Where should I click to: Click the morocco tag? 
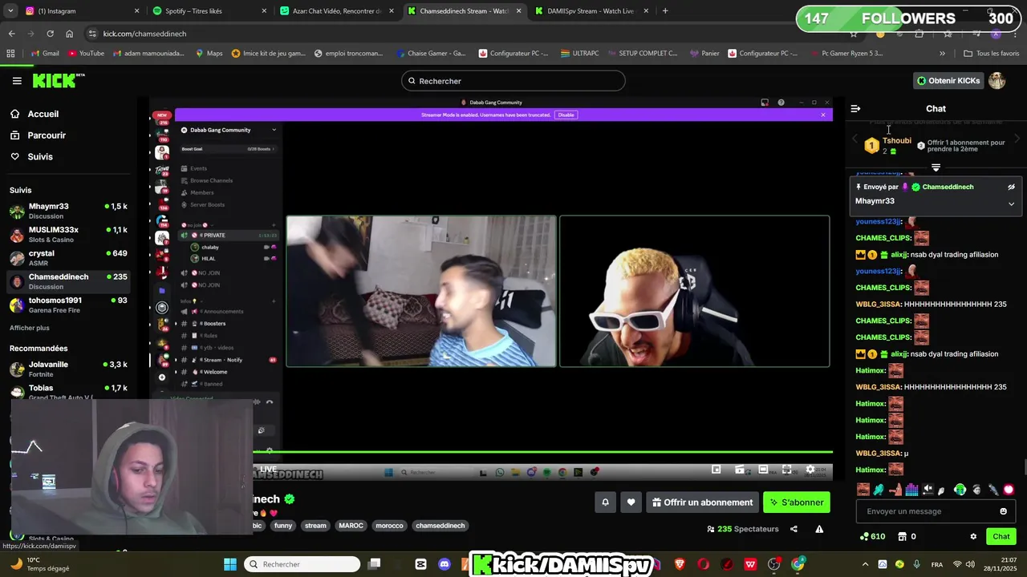point(389,526)
